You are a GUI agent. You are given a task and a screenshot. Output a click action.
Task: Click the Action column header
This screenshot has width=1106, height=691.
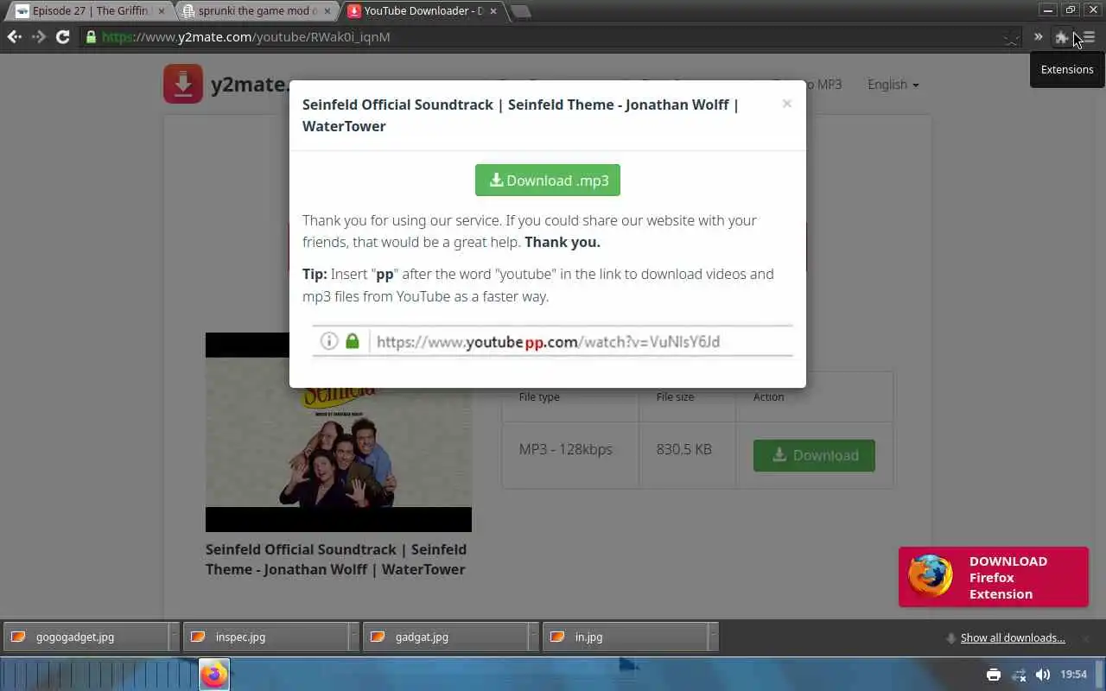coord(768,396)
